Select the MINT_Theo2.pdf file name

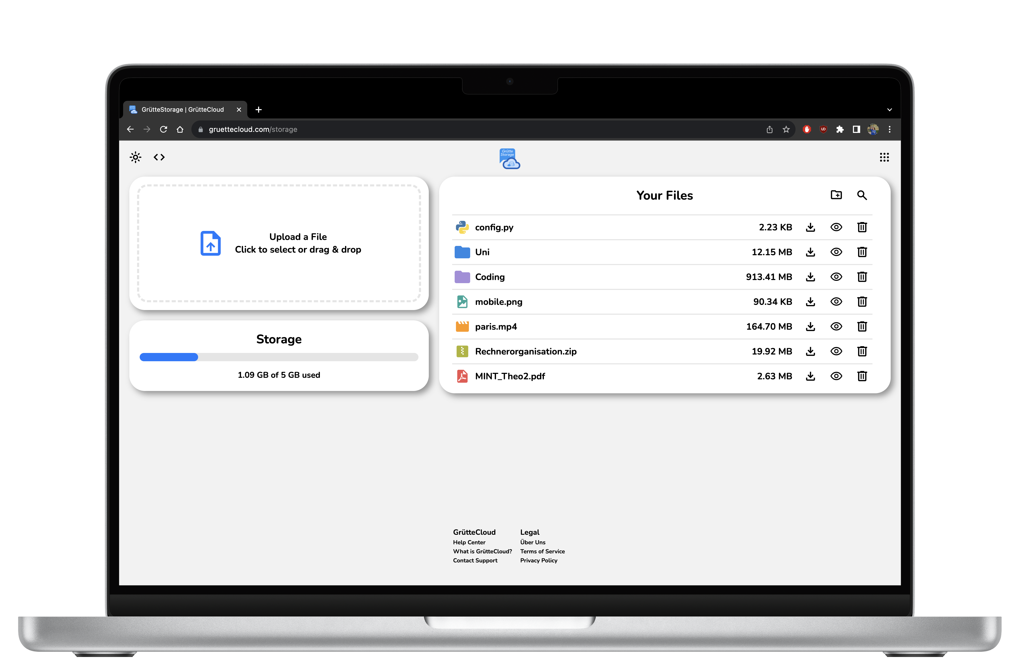pyautogui.click(x=510, y=376)
